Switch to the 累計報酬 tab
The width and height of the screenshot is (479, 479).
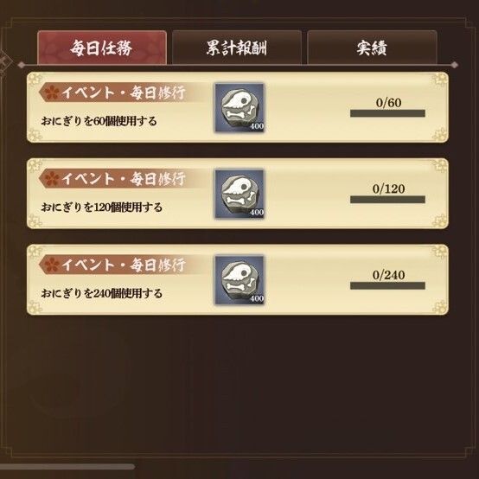tap(237, 48)
